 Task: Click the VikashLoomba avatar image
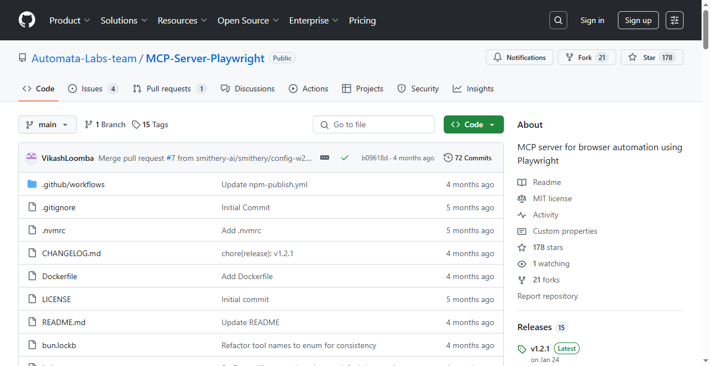click(31, 158)
